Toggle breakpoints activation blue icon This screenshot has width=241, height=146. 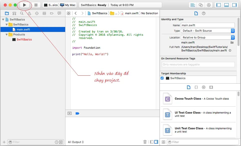77,114
